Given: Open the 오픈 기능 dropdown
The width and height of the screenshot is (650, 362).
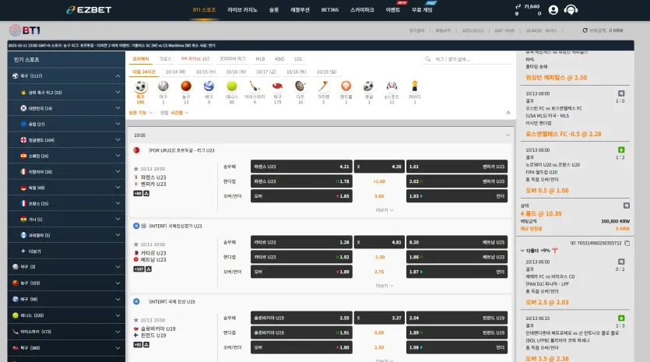Looking at the screenshot, I should pos(141,113).
